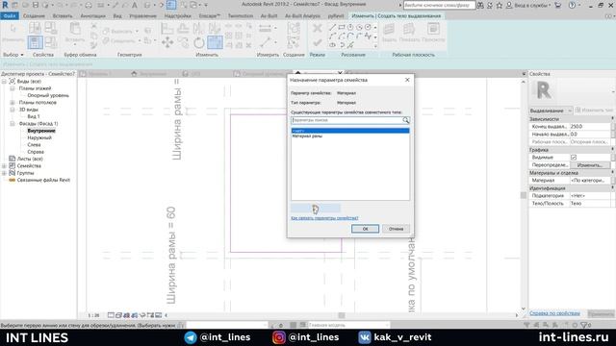The width and height of the screenshot is (616, 346).
Task: Select the Move tool with four arrows
Action: click(x=167, y=42)
